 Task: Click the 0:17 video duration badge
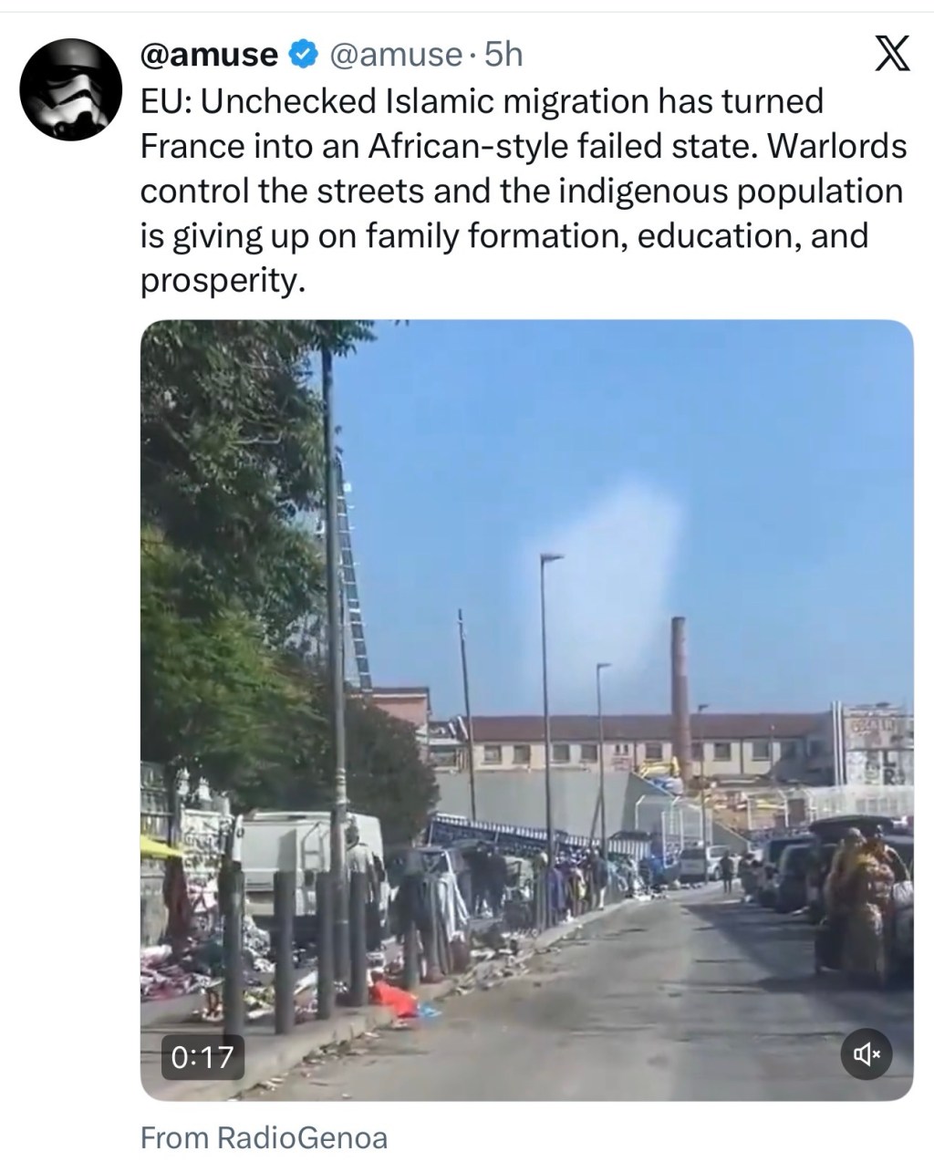click(202, 1057)
